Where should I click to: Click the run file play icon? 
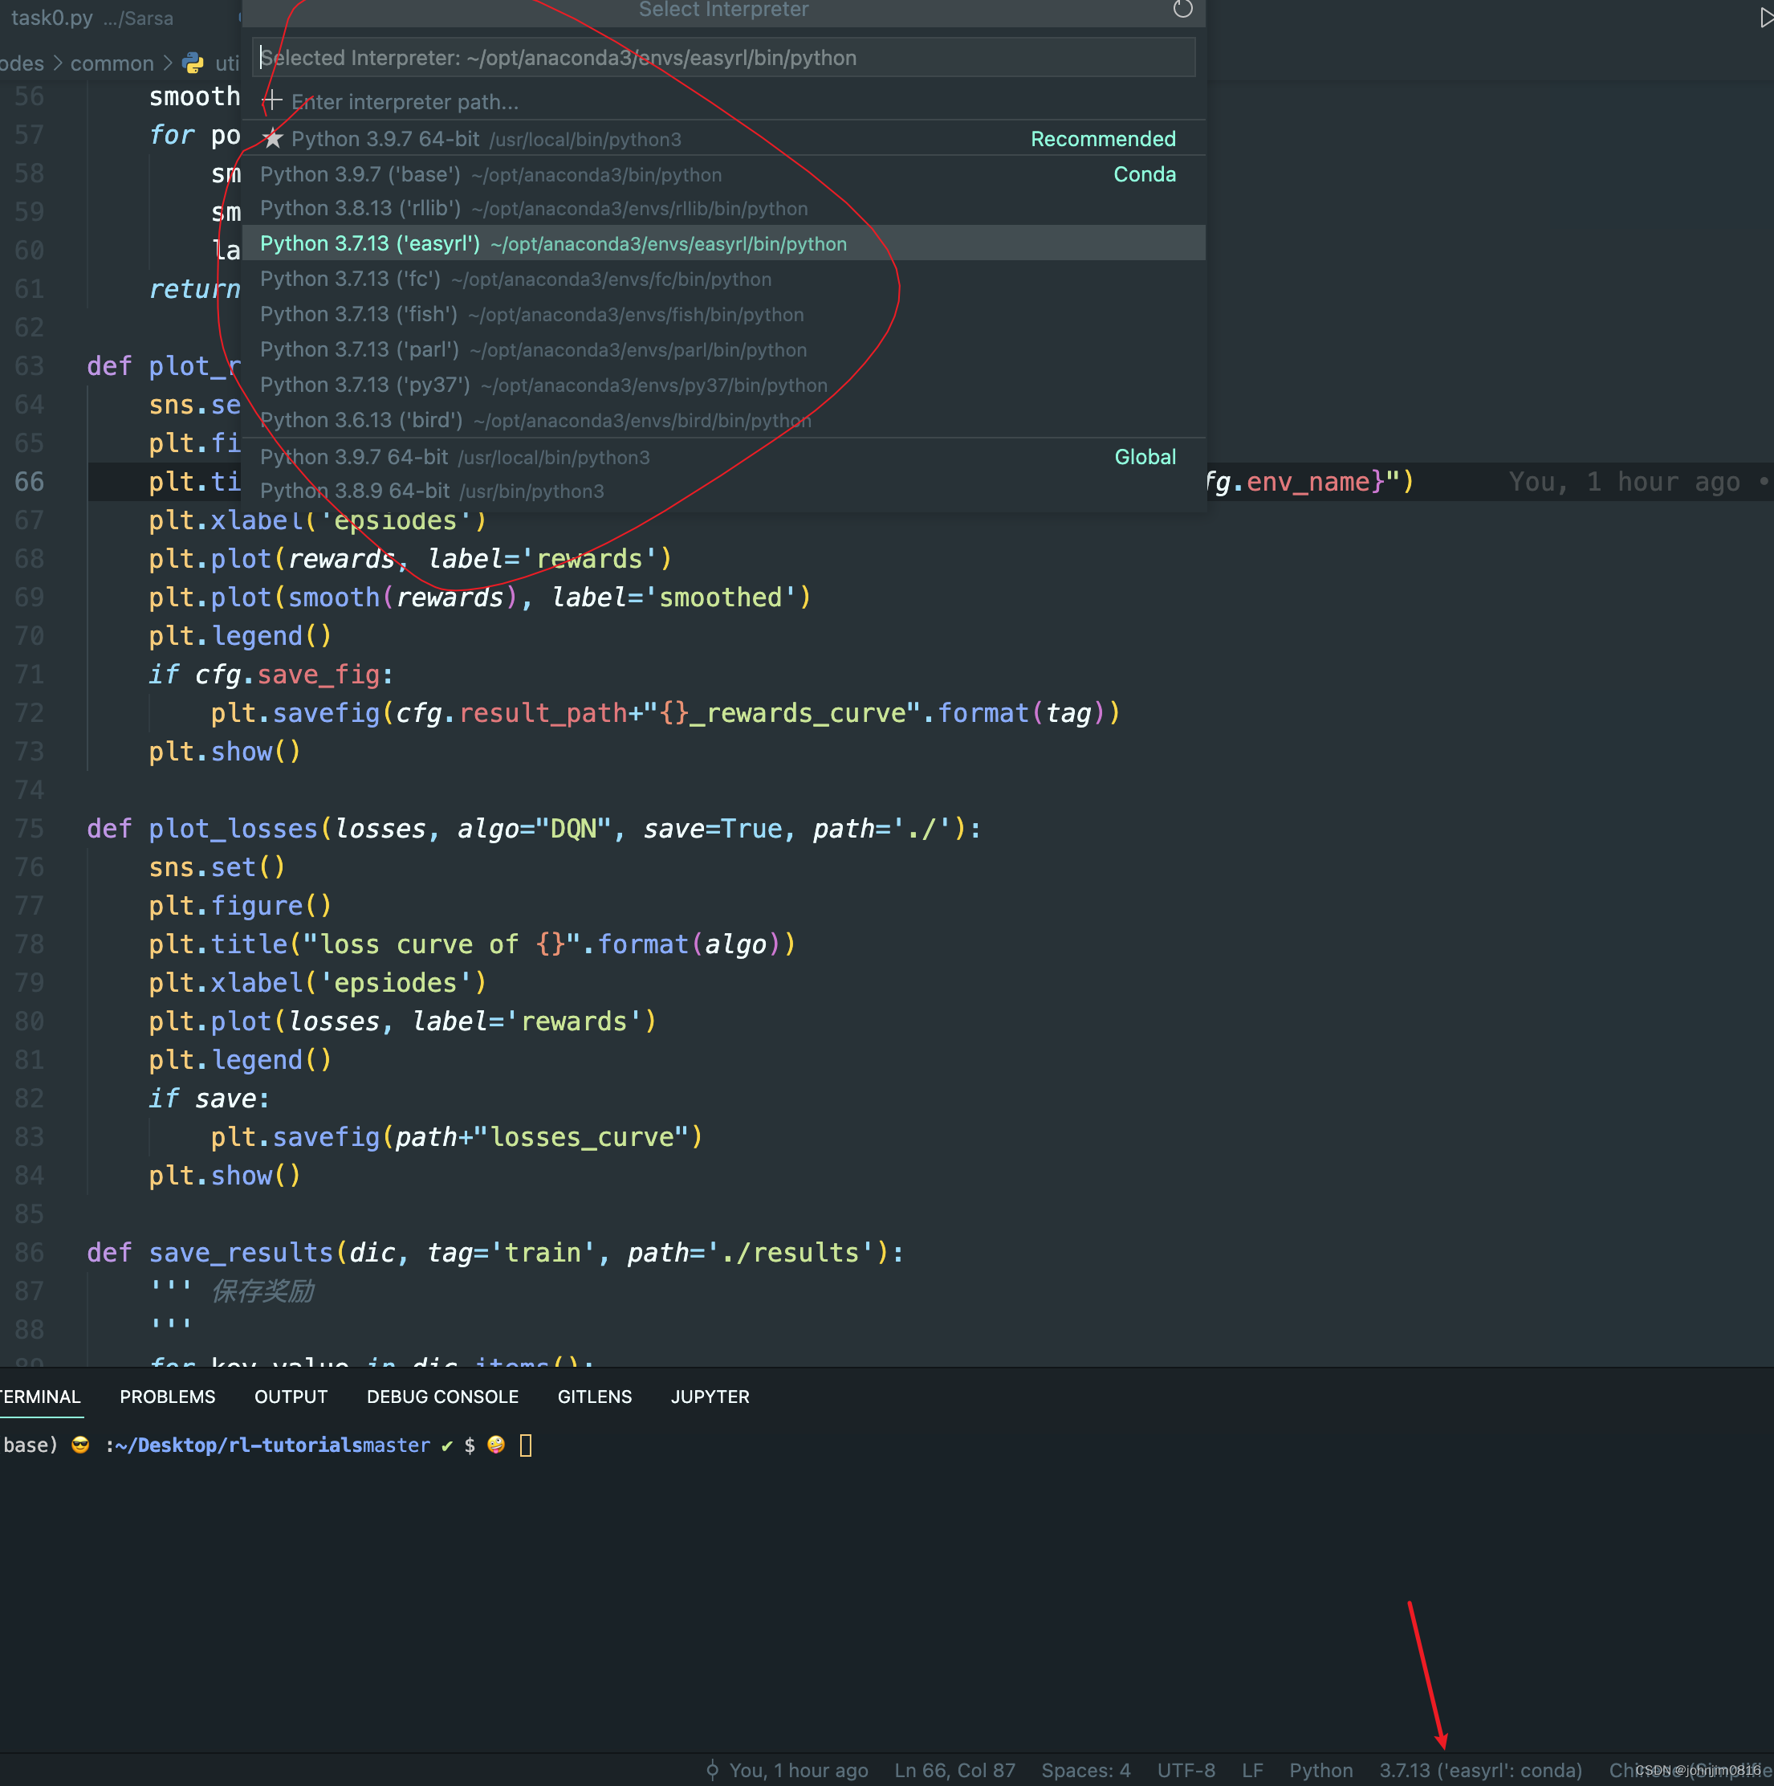[x=1764, y=18]
